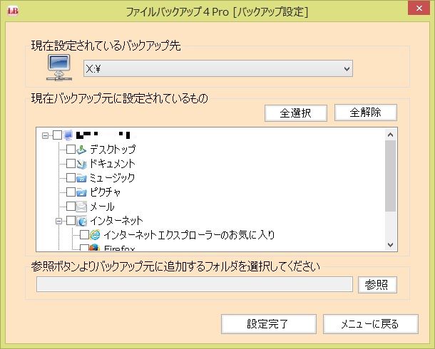
Task: Select the デスクトップ tree label
Action: tap(113, 150)
